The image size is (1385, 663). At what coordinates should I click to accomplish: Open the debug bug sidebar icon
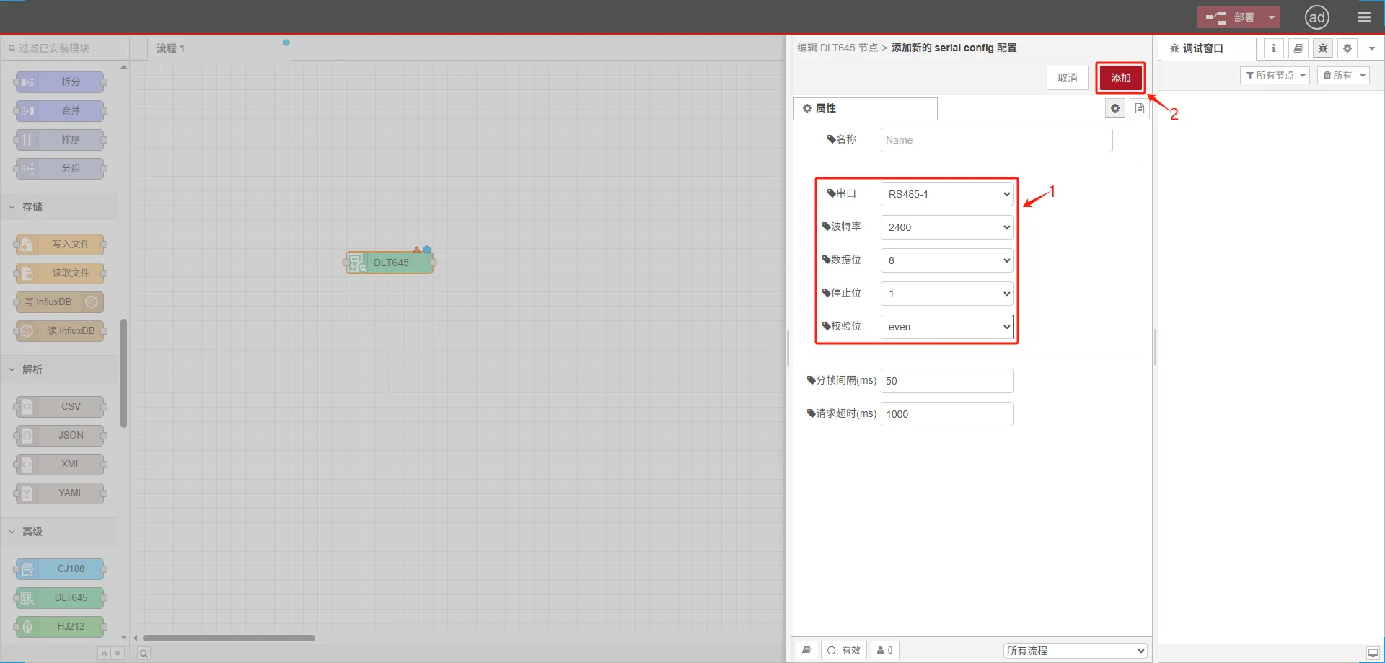[1322, 48]
